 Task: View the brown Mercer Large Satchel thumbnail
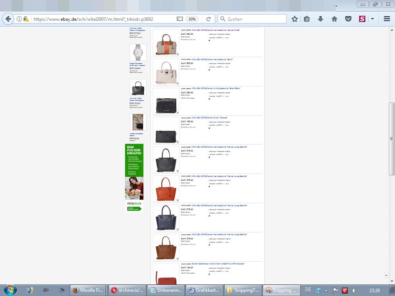166,247
